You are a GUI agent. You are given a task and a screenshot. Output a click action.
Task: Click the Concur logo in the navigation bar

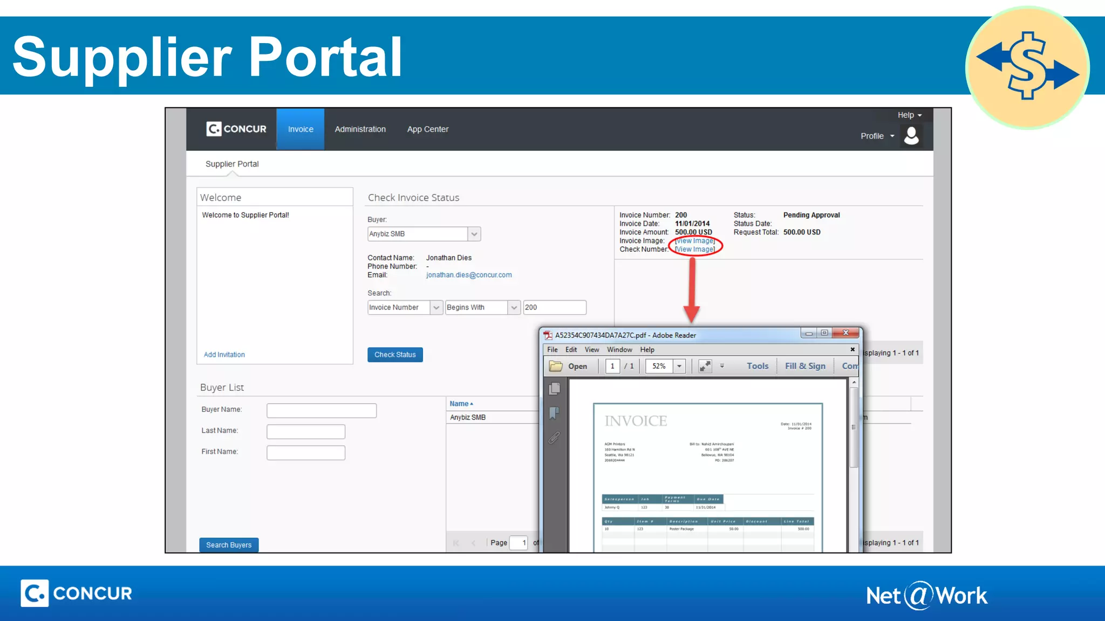click(x=236, y=129)
